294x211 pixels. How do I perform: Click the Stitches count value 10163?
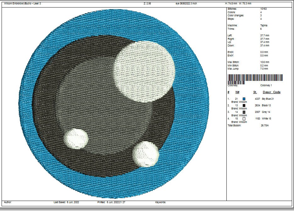(263, 9)
